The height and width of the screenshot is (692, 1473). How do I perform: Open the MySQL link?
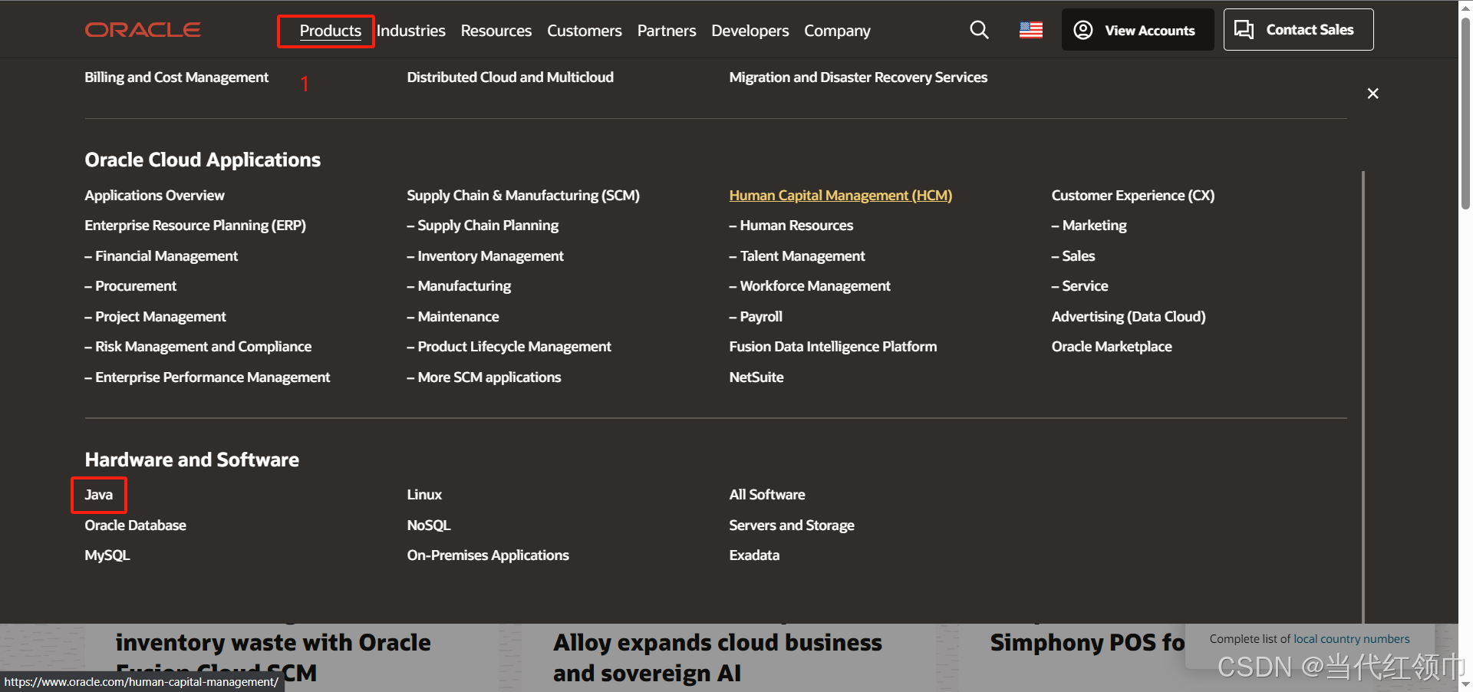pyautogui.click(x=107, y=555)
